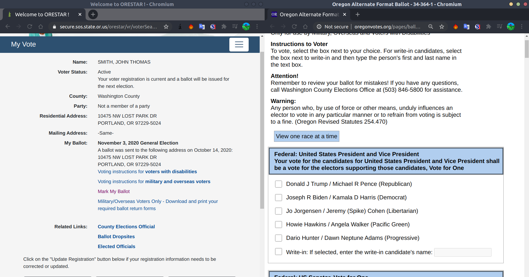Open a new tab in the ORESTAR window
The height and width of the screenshot is (277, 529).
coord(93,14)
